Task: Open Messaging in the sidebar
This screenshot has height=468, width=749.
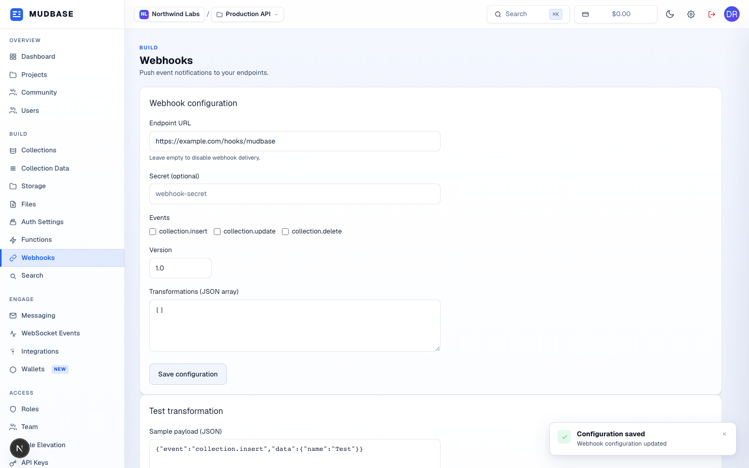Action: [62, 316]
